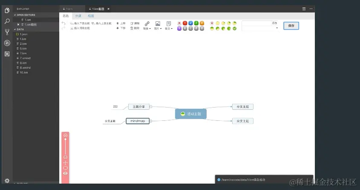The image size is (360, 190).
Task: Click 插入同级主题 insert sibling topic
Action: click(80, 28)
